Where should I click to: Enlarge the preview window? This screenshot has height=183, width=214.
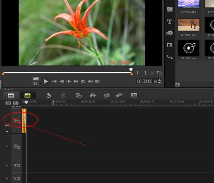[x=159, y=73]
